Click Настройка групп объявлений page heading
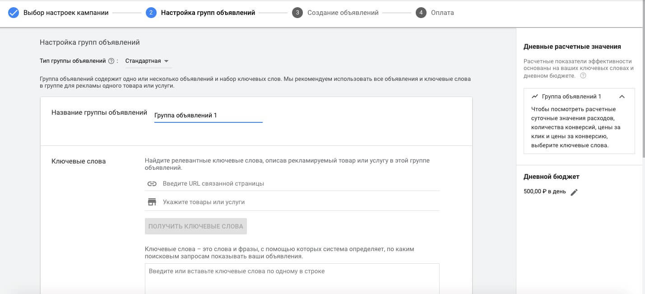Screen dimensions: 645x294 point(90,42)
